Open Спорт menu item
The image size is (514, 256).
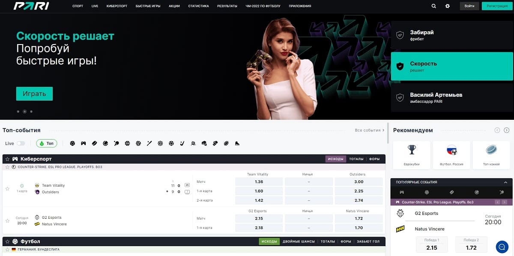click(78, 6)
